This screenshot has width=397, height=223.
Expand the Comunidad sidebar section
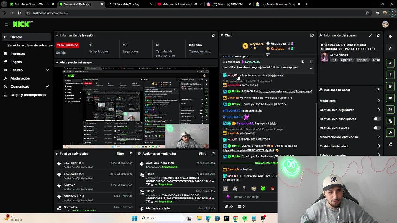tap(47, 87)
